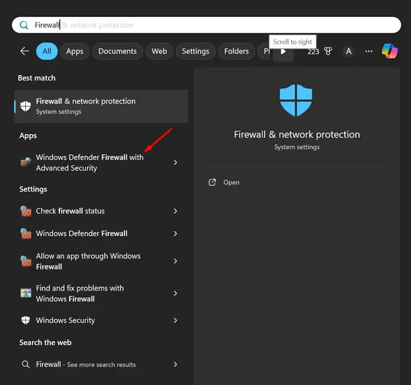The image size is (411, 385).
Task: Click the scroll-right arrow for filters
Action: [x=283, y=52]
